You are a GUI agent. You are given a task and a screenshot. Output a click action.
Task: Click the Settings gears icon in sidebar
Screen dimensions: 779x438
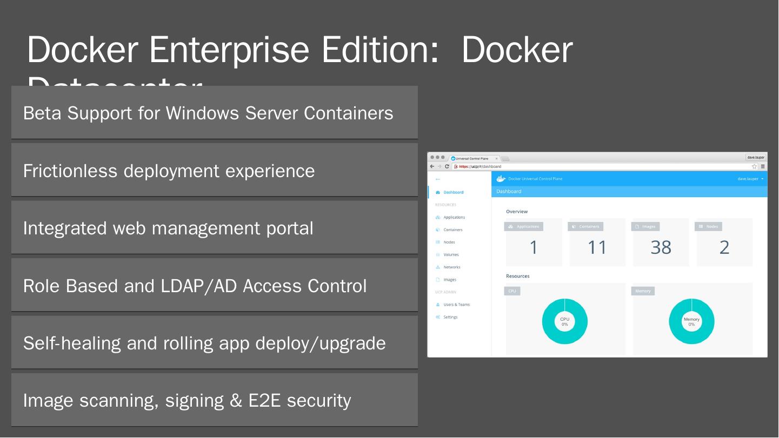[438, 317]
